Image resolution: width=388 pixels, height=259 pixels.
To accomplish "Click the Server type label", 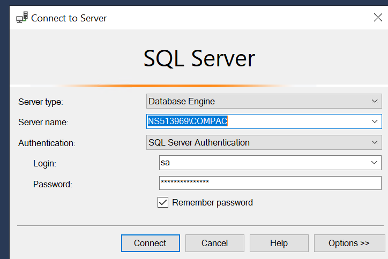I will pos(41,102).
